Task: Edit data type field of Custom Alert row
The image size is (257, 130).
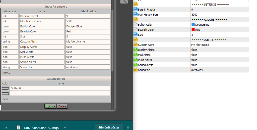Action: (10, 41)
